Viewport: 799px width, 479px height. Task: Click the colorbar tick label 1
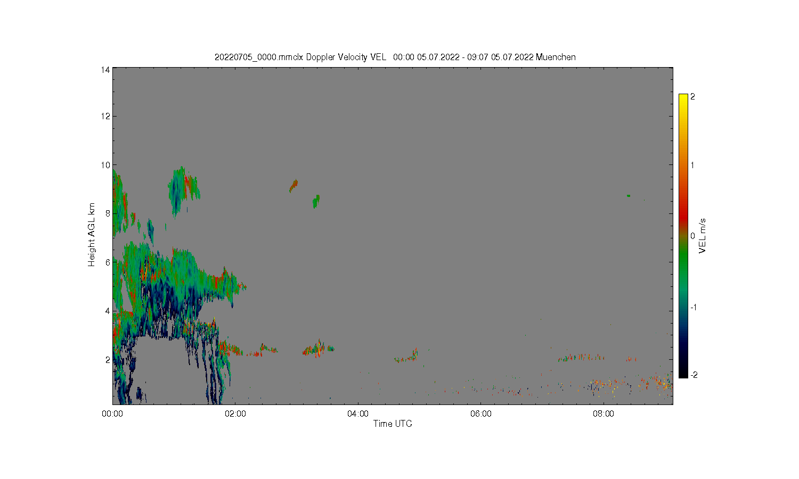pyautogui.click(x=693, y=165)
